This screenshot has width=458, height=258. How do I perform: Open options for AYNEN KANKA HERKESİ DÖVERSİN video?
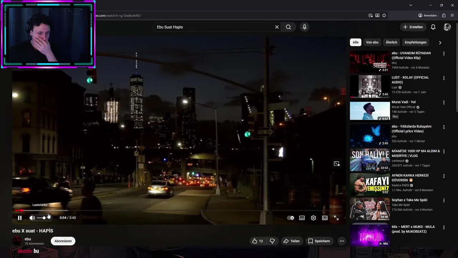pos(444,176)
